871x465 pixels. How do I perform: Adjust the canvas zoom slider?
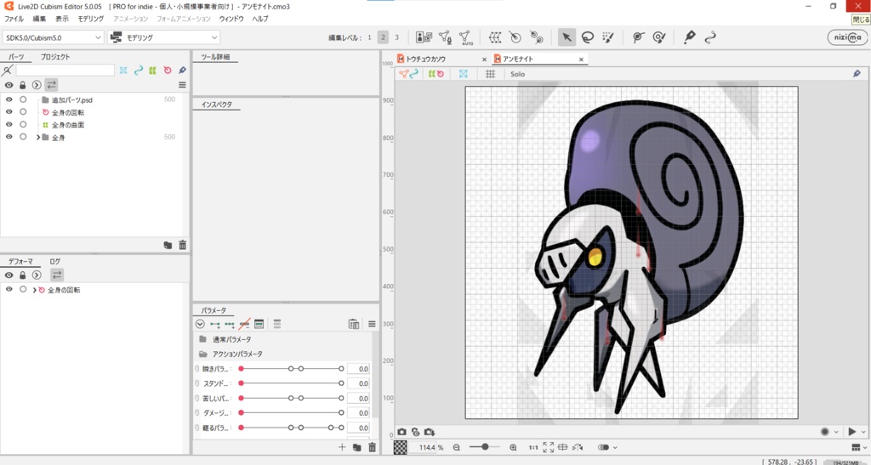pos(484,447)
